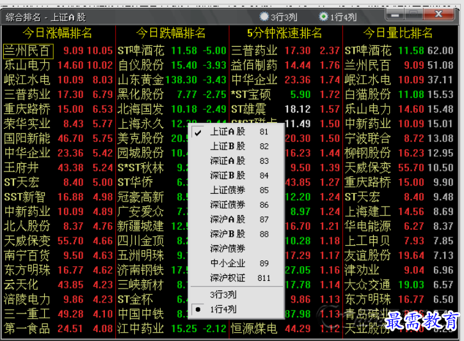Click the 今日量比排名 column header
Viewport: 464px width, 341px height.
click(398, 33)
